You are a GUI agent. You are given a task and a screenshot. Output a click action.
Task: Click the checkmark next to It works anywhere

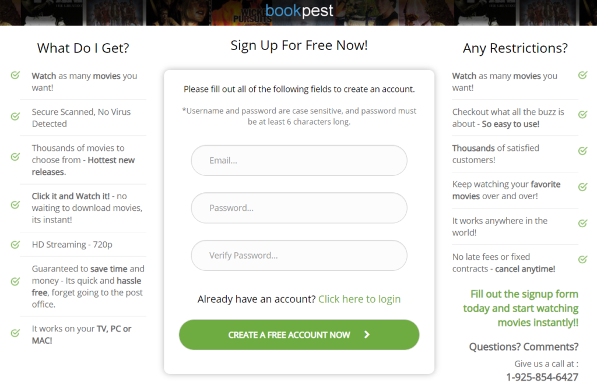[582, 223]
